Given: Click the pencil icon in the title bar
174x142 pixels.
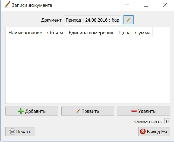Looking at the screenshot, I should [7, 5].
